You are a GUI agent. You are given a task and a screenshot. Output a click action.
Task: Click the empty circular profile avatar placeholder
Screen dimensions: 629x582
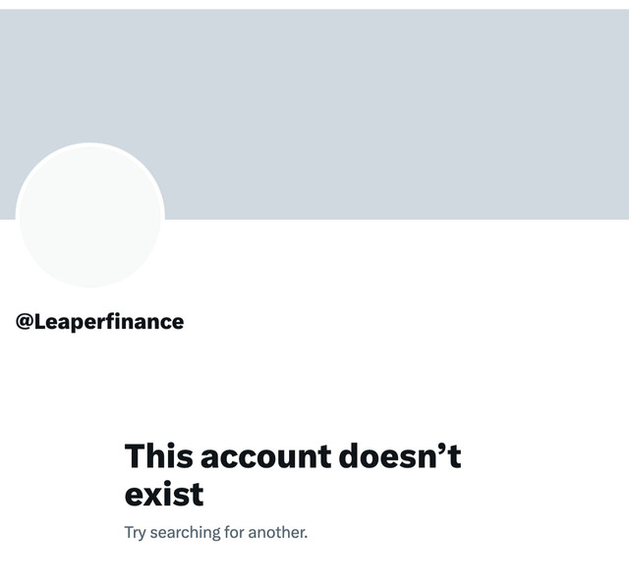click(x=90, y=216)
